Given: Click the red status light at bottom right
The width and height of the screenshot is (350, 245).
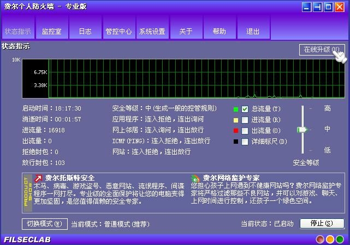Looking at the screenshot, I should click(341, 239).
